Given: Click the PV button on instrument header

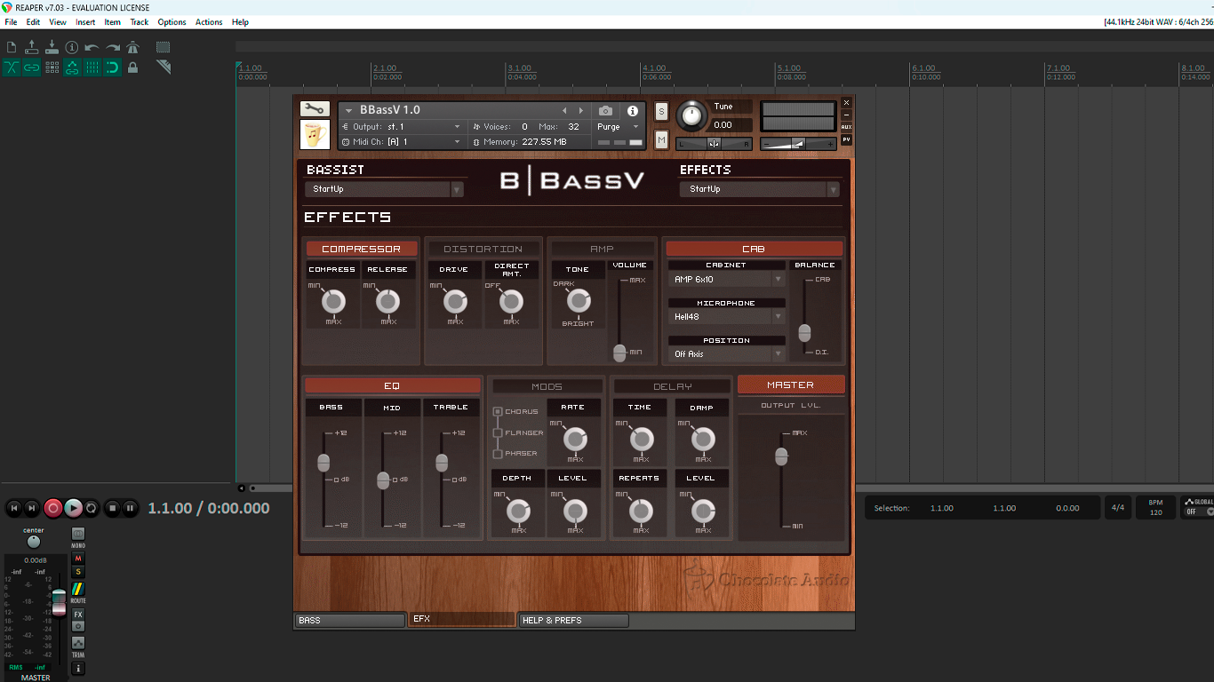Looking at the screenshot, I should tap(846, 139).
